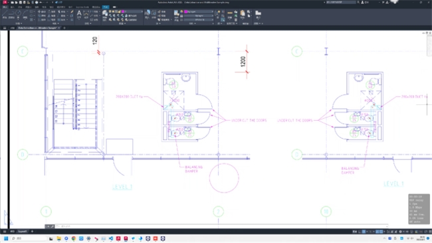The width and height of the screenshot is (432, 243).
Task: Click the Insert block icon
Action: click(x=148, y=14)
